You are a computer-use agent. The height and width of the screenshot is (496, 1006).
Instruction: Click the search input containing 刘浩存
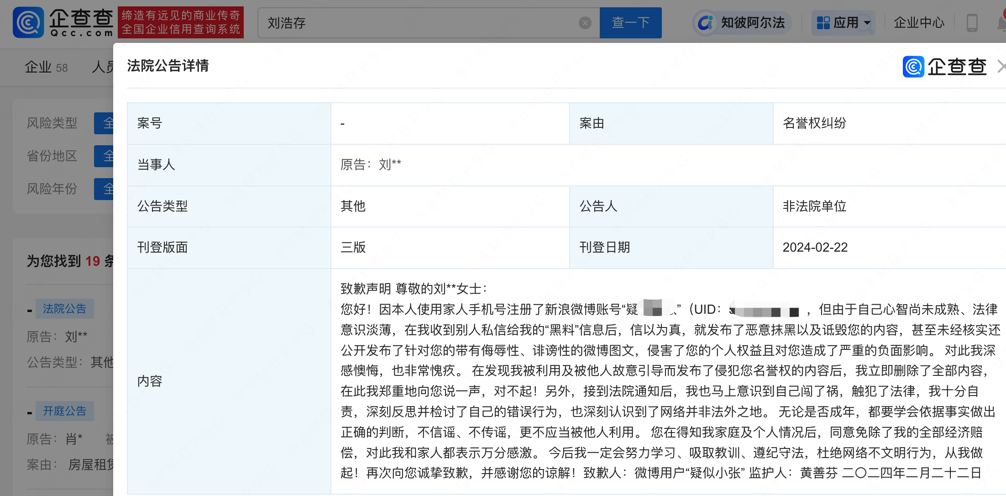pos(420,23)
